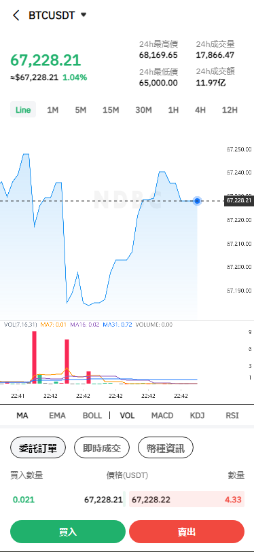Toggle the VOL sub-indicator
Image resolution: width=254 pixels, height=552 pixels.
pos(127,416)
